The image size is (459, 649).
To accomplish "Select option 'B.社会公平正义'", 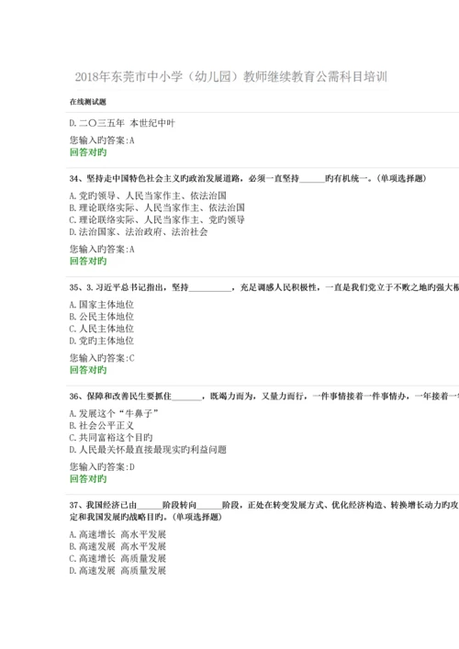I will click(102, 426).
